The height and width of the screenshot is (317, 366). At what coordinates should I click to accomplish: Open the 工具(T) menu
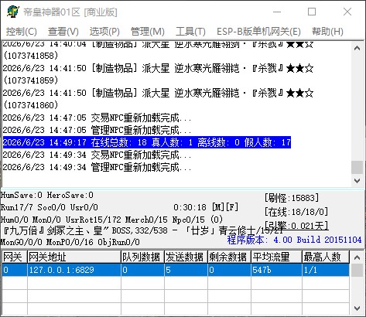(x=190, y=32)
